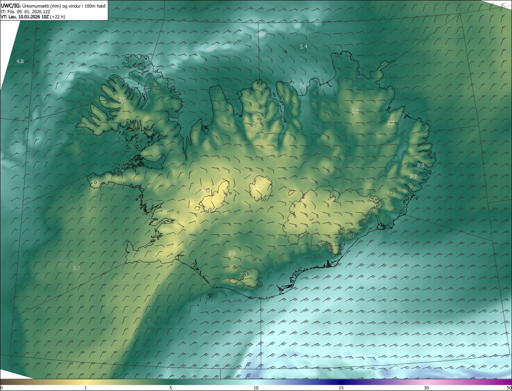Screen dimensions: 512x391
Task: Click the 30 tick on the color scale
Action: pyautogui.click(x=426, y=388)
